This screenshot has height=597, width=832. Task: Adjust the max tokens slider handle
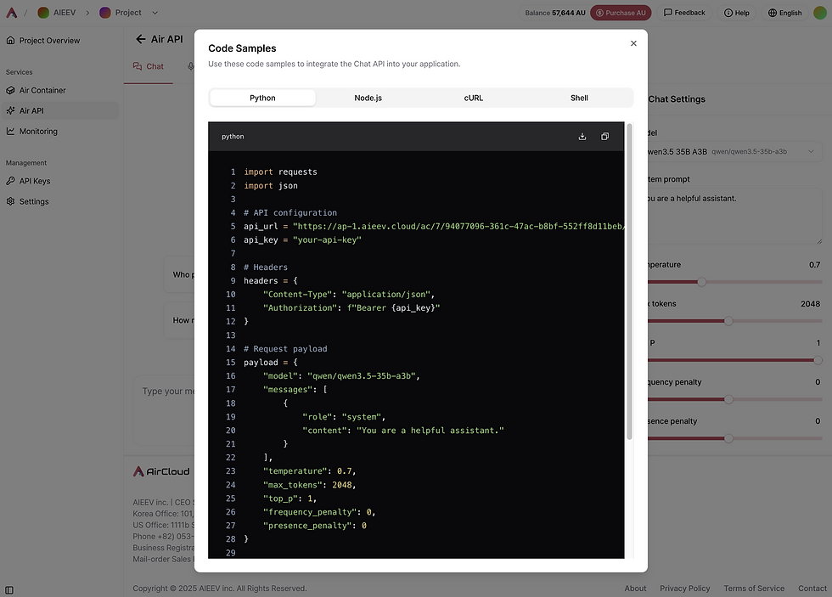[728, 321]
